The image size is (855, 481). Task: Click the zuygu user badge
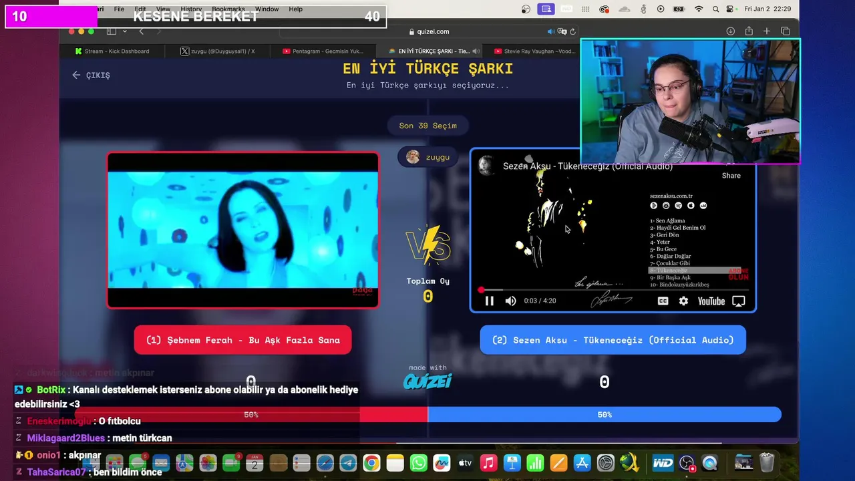(428, 157)
